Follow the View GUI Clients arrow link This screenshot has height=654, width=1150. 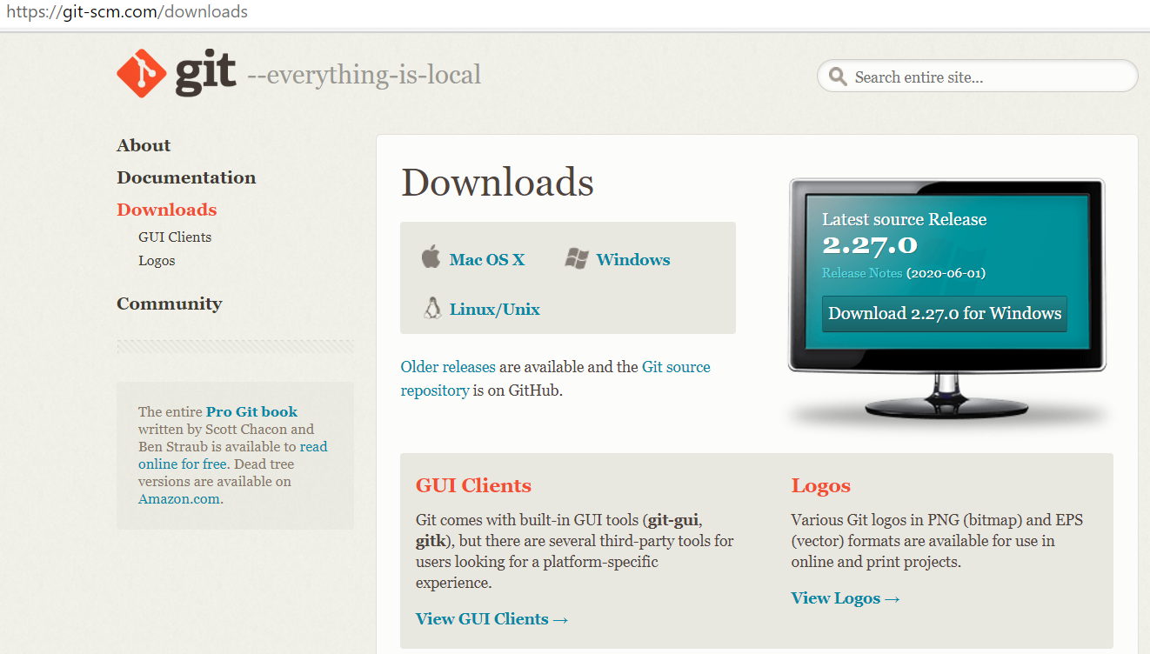[x=491, y=618]
